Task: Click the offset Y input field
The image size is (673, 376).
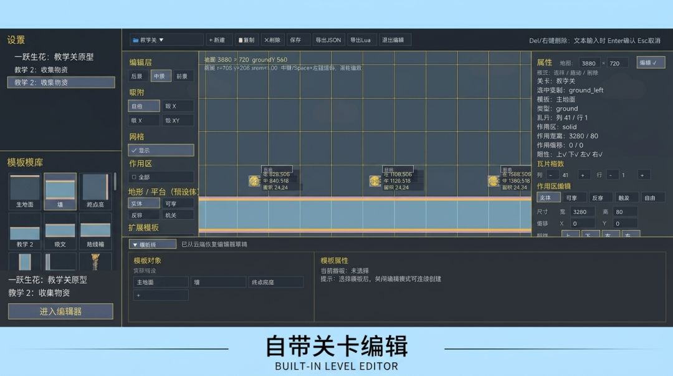Action: click(x=625, y=223)
